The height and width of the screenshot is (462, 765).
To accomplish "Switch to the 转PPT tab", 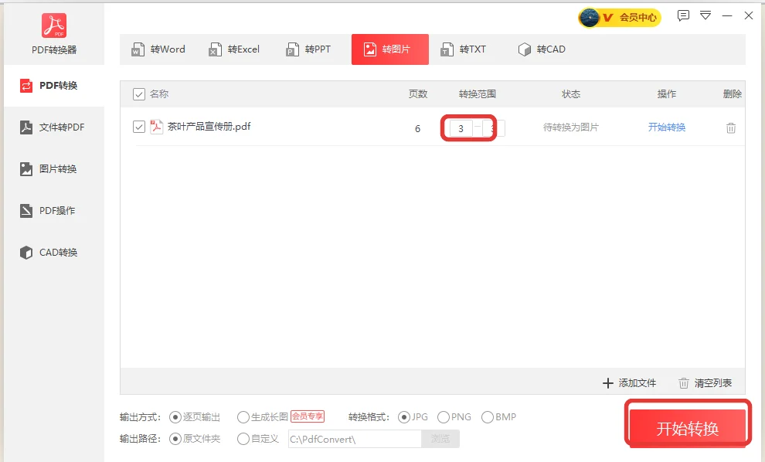I will coord(308,49).
